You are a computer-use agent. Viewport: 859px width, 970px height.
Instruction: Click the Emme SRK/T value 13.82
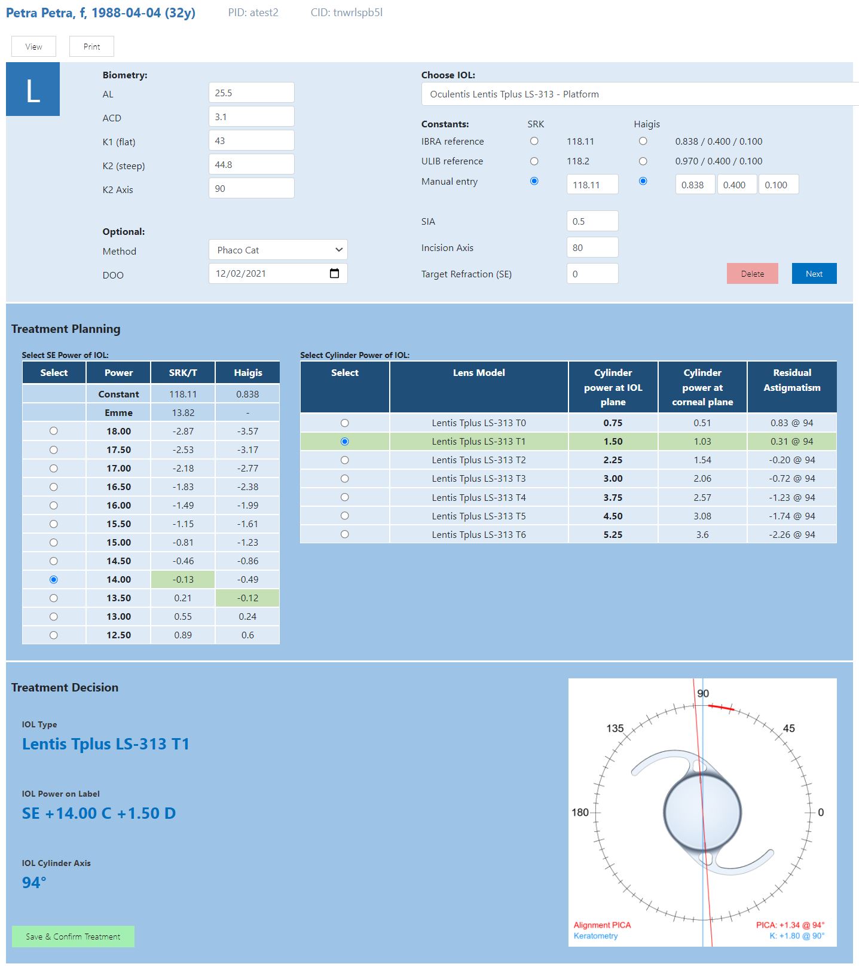(x=183, y=412)
